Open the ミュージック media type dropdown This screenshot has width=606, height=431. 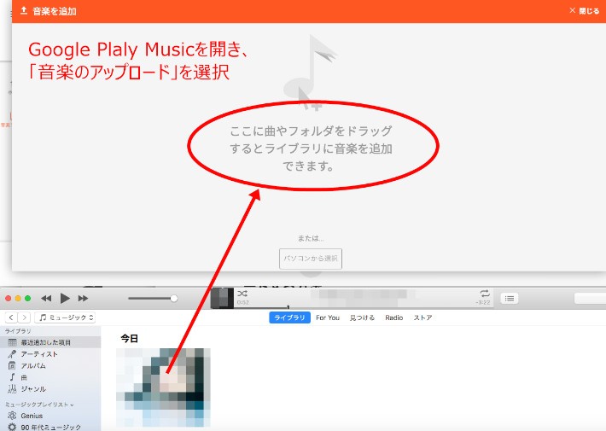click(65, 317)
